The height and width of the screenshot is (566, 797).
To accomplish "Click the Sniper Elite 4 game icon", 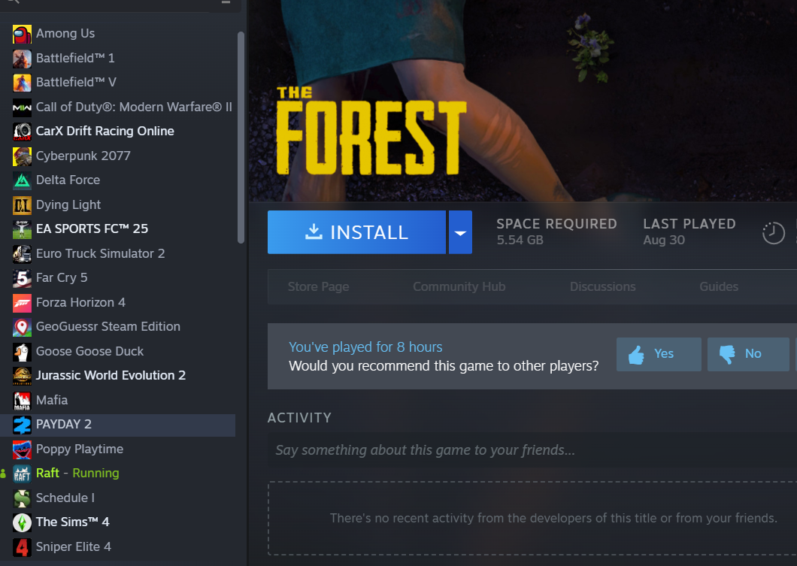I will (x=22, y=547).
